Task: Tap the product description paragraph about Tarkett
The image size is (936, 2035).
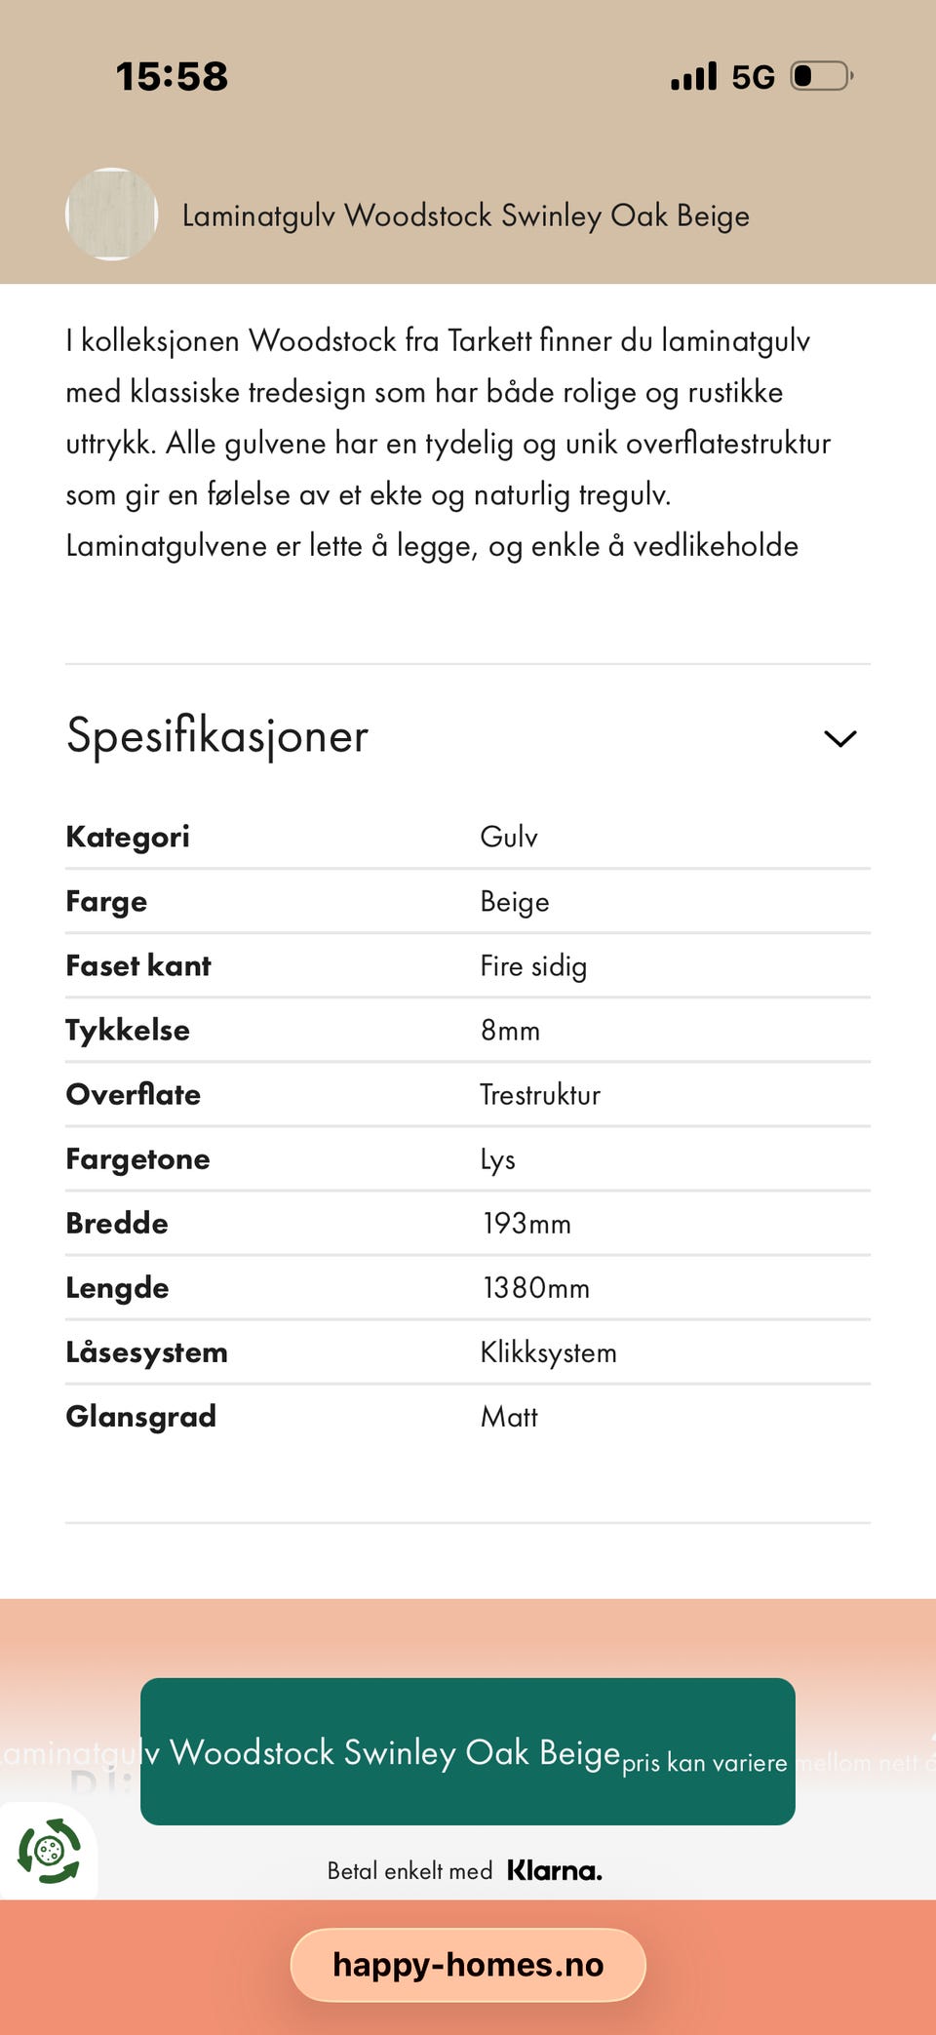Action: tap(448, 443)
